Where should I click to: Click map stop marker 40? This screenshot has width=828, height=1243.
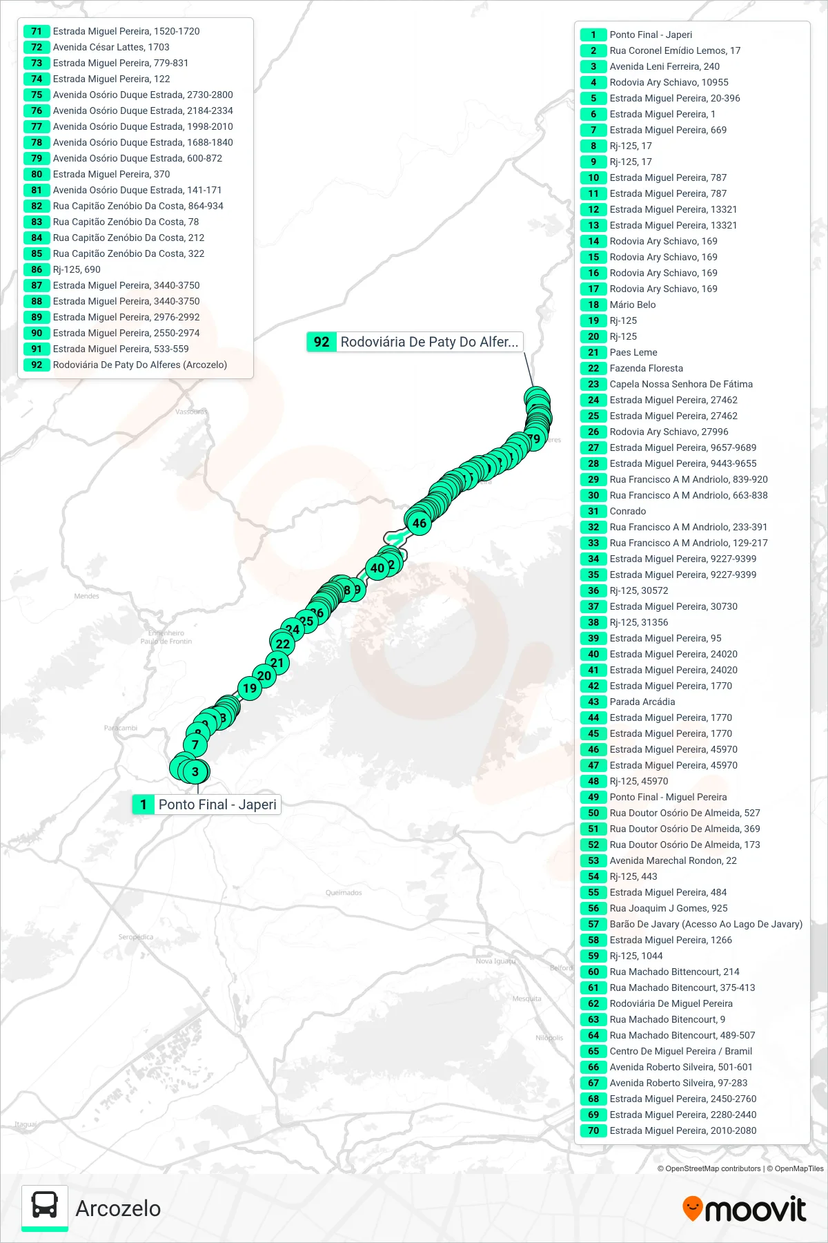click(377, 568)
